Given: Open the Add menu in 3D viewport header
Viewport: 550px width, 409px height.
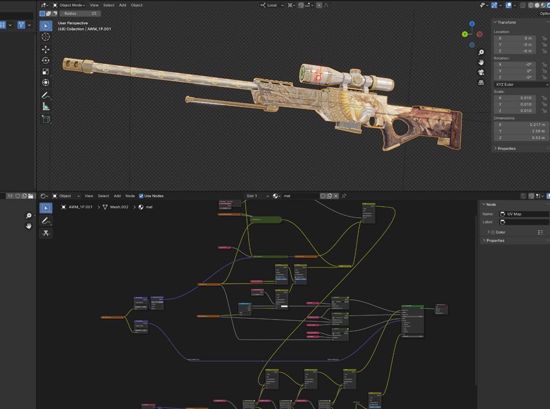Looking at the screenshot, I should [123, 5].
